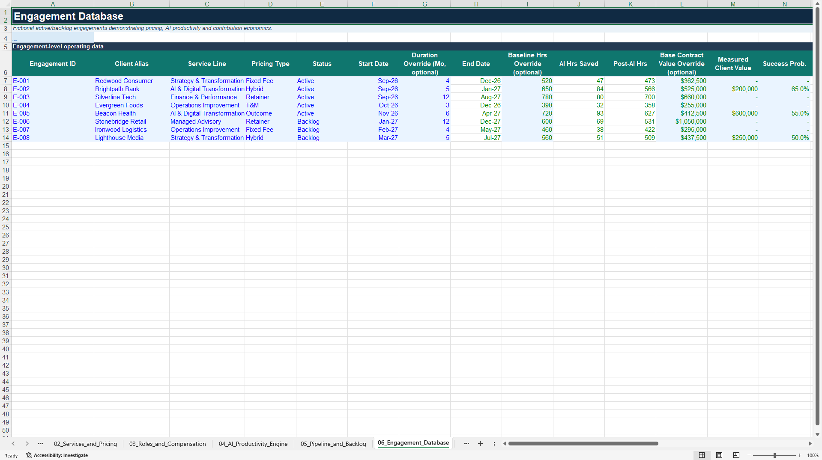Image resolution: width=822 pixels, height=460 pixels.
Task: Select the Measured Client Value header cell
Action: (x=733, y=64)
